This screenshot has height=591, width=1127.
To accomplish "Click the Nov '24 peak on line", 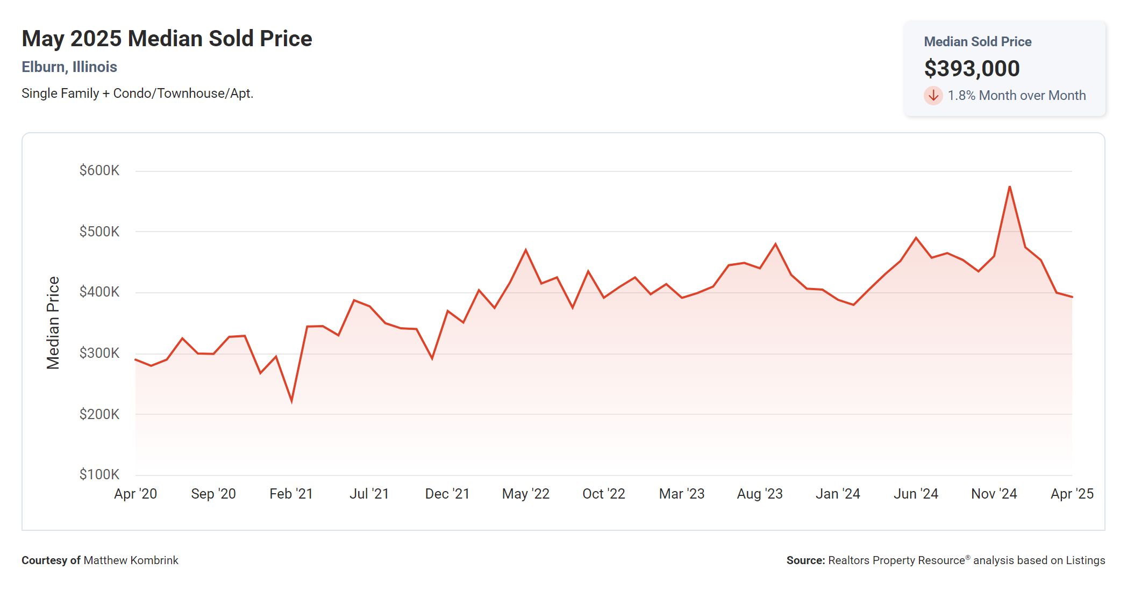I will pos(1010,187).
